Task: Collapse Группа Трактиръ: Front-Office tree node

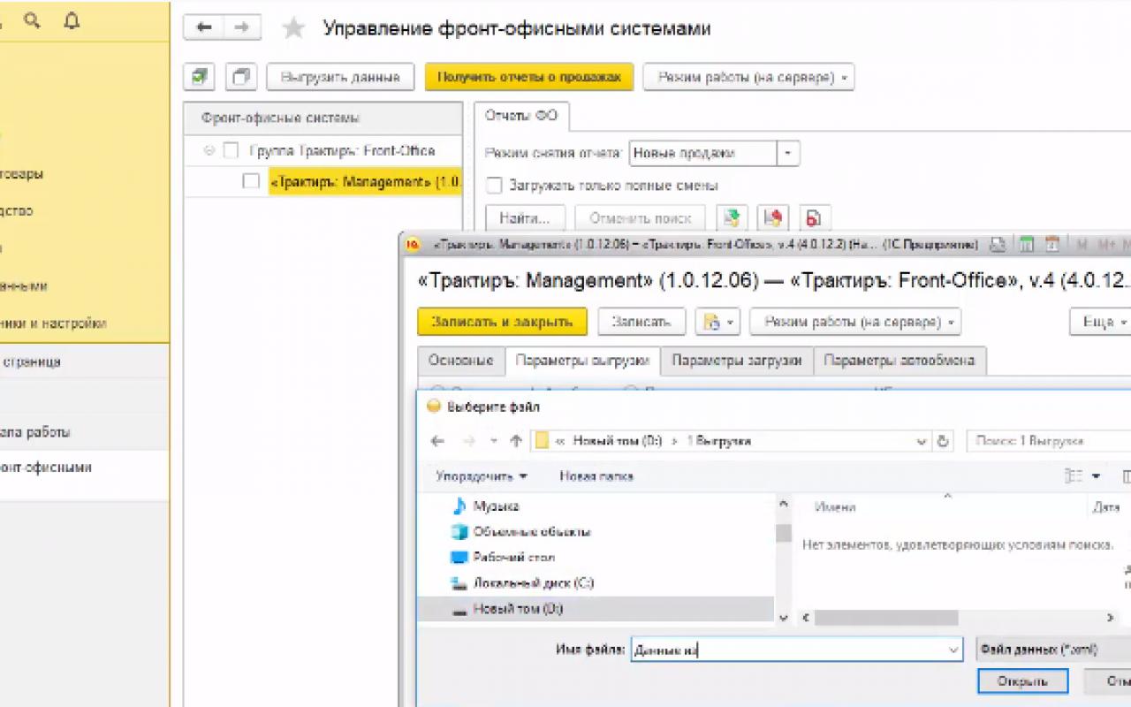Action: coord(209,151)
